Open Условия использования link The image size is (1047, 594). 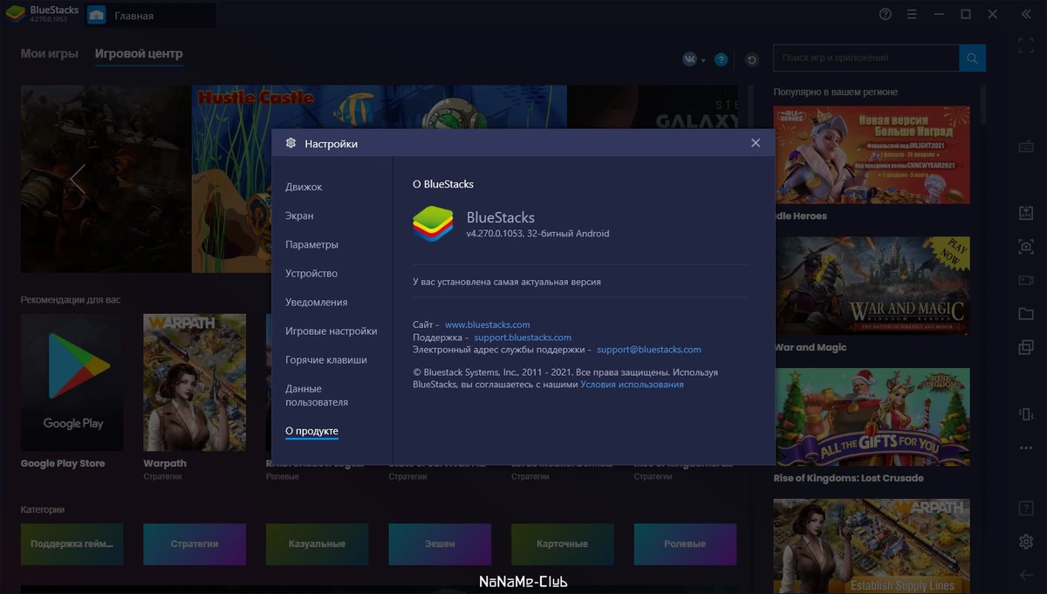coord(632,384)
